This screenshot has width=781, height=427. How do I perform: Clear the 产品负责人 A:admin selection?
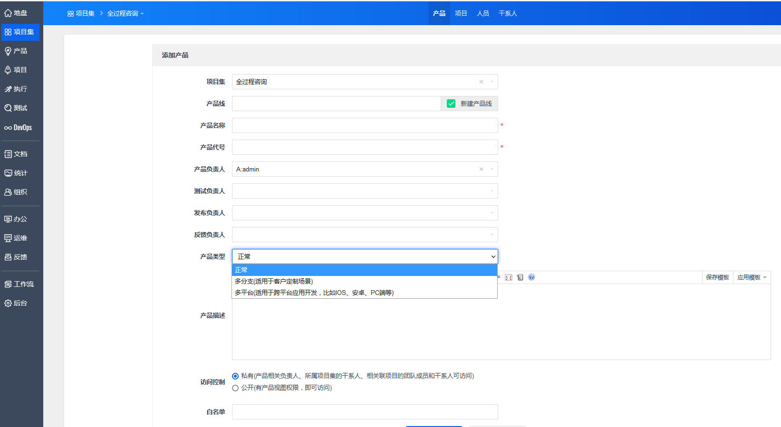(x=481, y=169)
